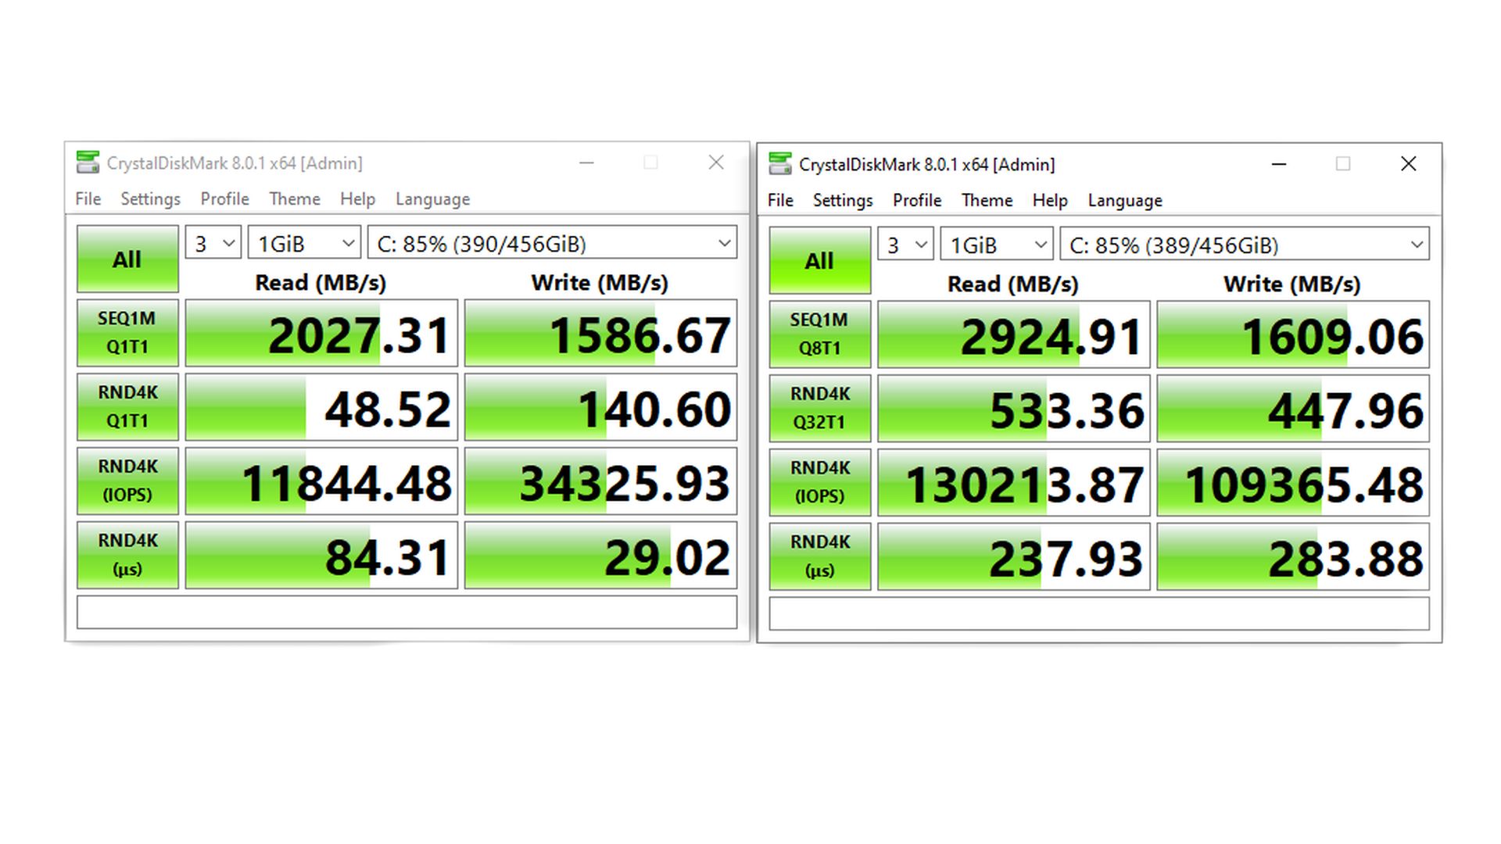The width and height of the screenshot is (1501, 844).
Task: Click CrystalDiskMark app icon in left window
Action: coord(88,163)
